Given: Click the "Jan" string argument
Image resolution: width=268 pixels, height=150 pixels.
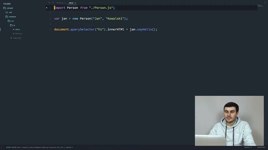Looking at the screenshot, I should (x=97, y=18).
